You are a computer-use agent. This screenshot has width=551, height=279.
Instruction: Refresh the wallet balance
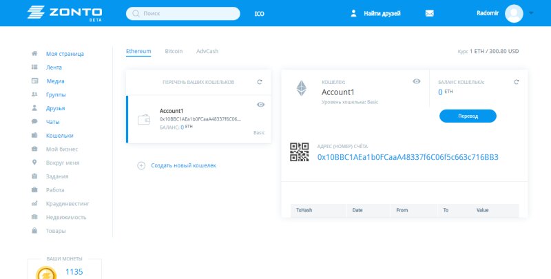pyautogui.click(x=516, y=82)
